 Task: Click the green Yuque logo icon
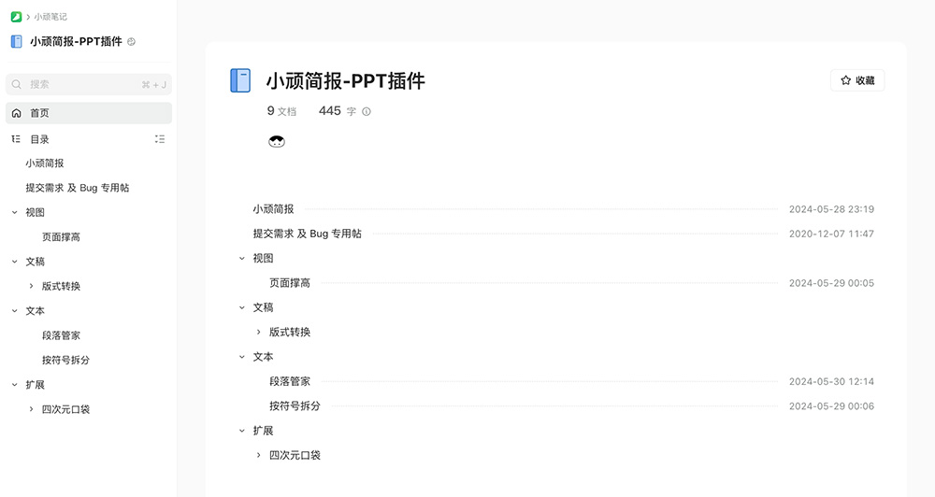pyautogui.click(x=16, y=17)
